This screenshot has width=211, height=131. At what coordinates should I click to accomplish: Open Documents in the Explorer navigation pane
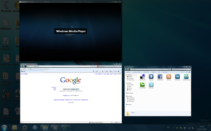click(130, 85)
